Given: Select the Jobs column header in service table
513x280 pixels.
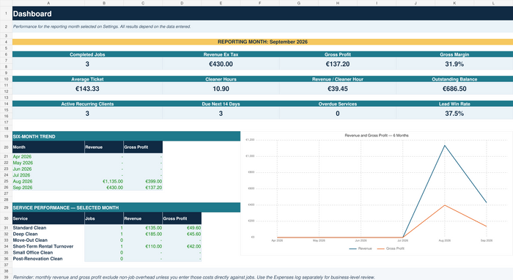Looking at the screenshot, I should click(104, 218).
